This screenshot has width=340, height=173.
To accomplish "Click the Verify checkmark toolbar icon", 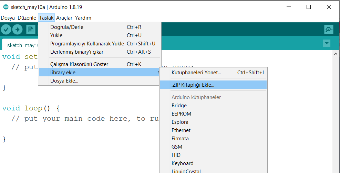I will pos(6,30).
